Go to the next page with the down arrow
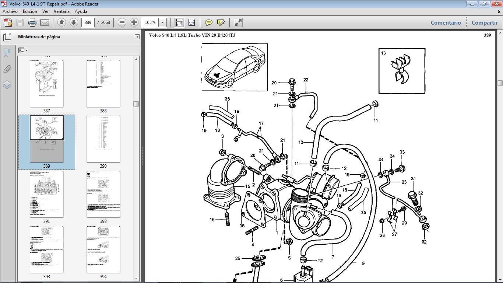The height and width of the screenshot is (283, 503). (74, 22)
